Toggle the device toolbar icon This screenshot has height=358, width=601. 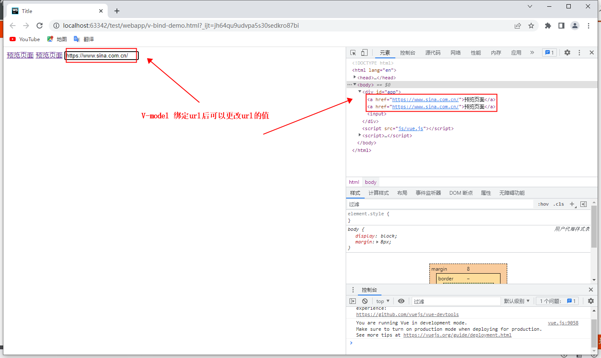(x=364, y=52)
